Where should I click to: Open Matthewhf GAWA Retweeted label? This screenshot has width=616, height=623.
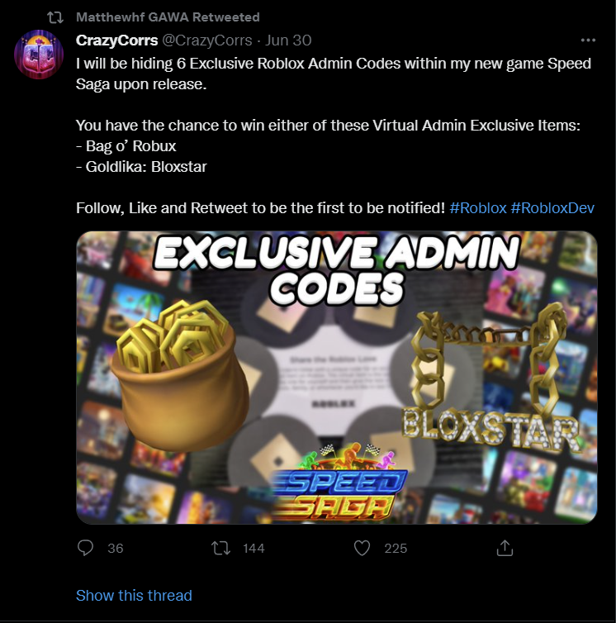[168, 17]
